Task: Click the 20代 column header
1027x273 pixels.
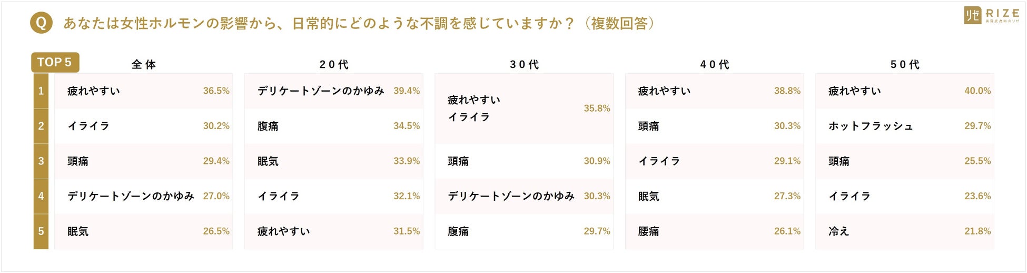Action: 334,64
